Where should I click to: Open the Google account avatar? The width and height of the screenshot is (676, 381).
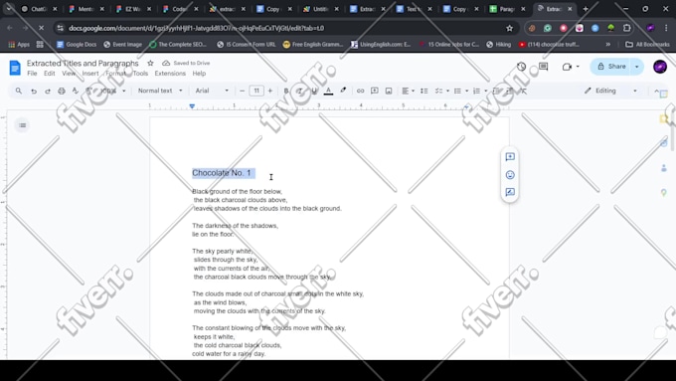point(660,67)
